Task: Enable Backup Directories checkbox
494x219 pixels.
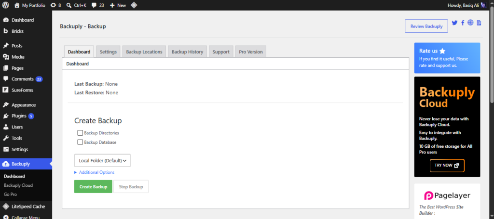Action: [80, 133]
